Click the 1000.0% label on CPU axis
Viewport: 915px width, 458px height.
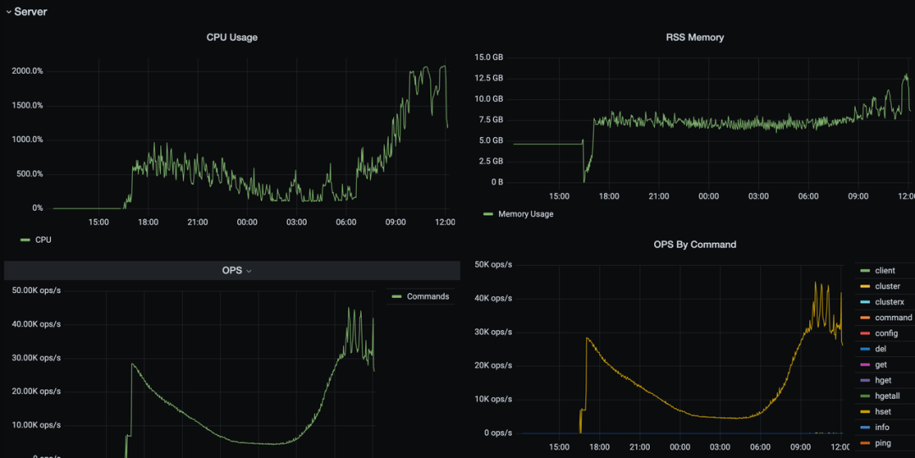[x=27, y=140]
